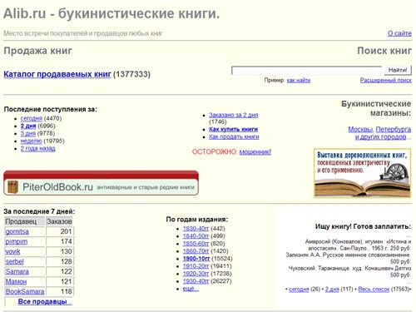The image size is (416, 312).
Task: Click the 'Чуковский. Тараканище' wanted entry
Action: pyautogui.click(x=350, y=271)
